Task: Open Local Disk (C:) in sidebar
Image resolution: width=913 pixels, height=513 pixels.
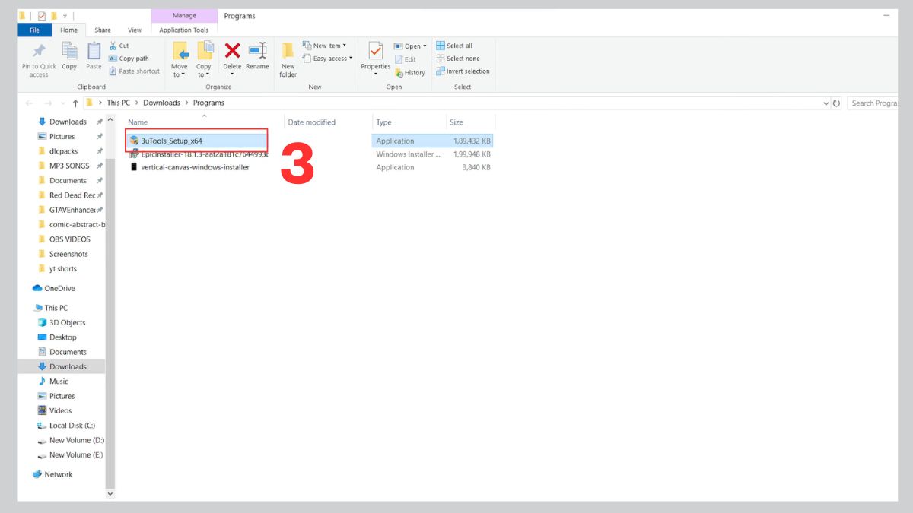Action: (x=72, y=426)
